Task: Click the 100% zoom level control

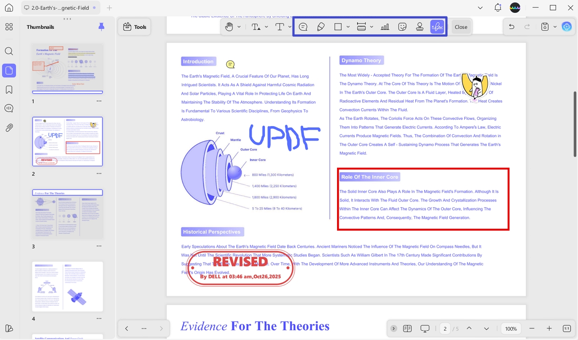Action: (510, 328)
